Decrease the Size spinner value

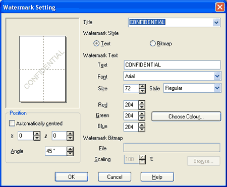click(142, 91)
